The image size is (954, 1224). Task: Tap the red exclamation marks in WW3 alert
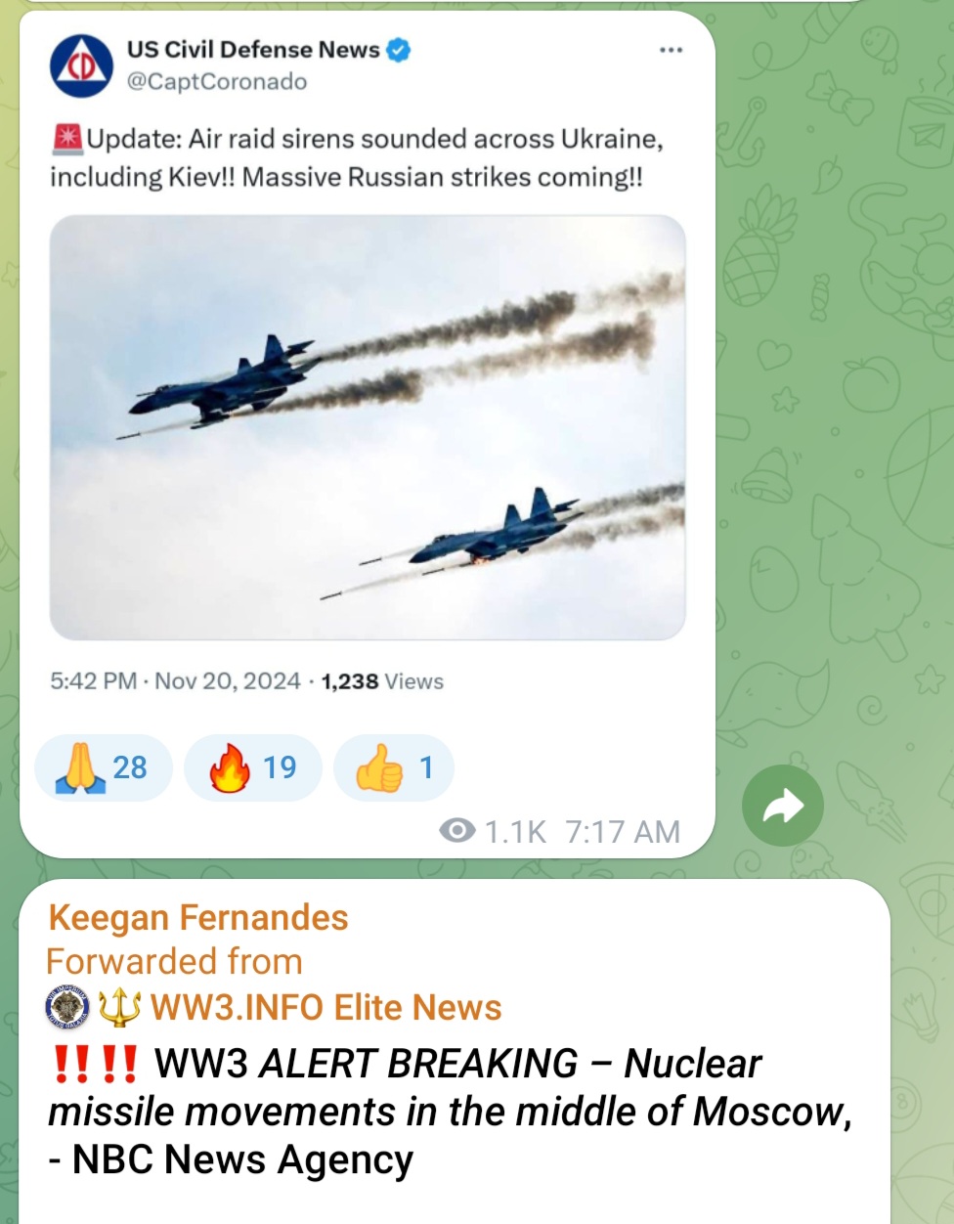coord(95,1064)
